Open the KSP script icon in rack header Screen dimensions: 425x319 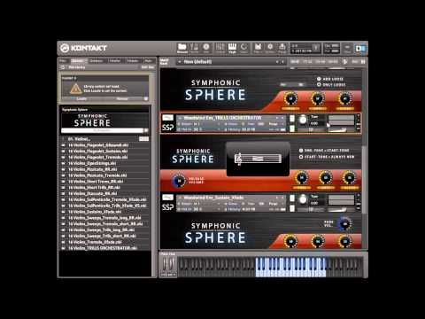(345, 62)
